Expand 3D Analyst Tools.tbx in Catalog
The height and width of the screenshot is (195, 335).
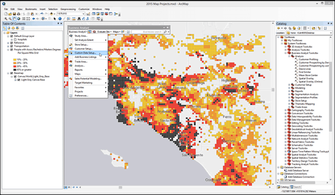point(286,47)
